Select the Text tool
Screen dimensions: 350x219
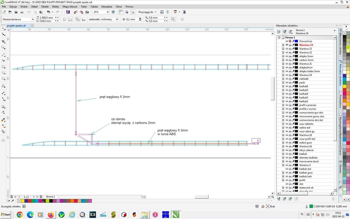pos(3,86)
